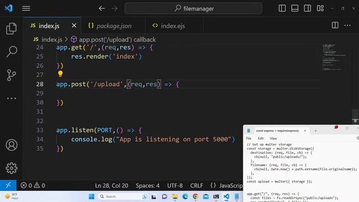Click Ln 28, Col 20 in status bar

coord(112,186)
